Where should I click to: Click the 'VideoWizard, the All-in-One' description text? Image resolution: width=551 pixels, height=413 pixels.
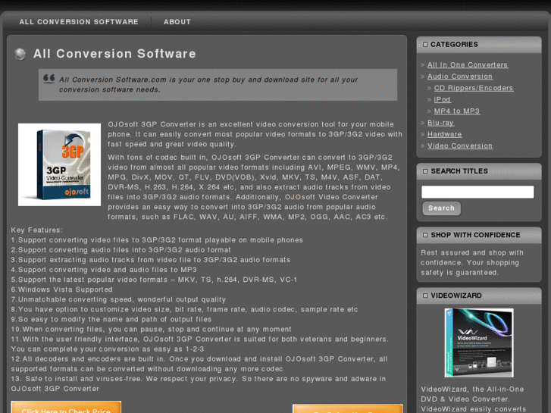[472, 390]
